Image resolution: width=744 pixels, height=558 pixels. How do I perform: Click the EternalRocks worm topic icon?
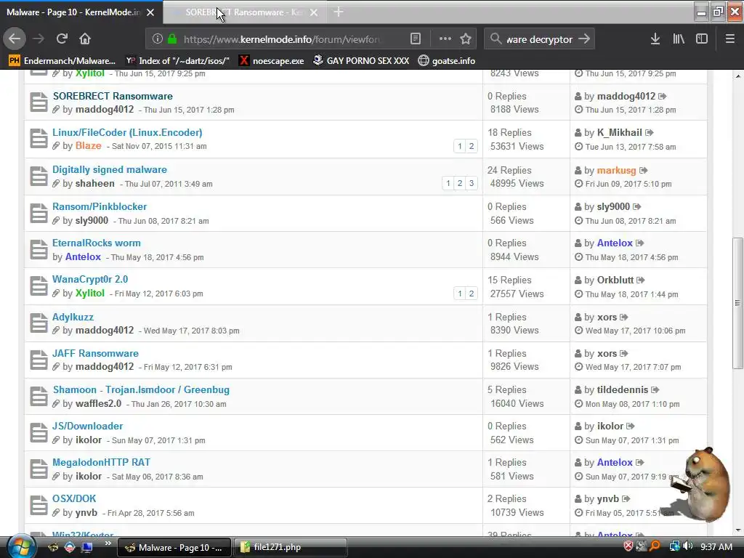[39, 250]
